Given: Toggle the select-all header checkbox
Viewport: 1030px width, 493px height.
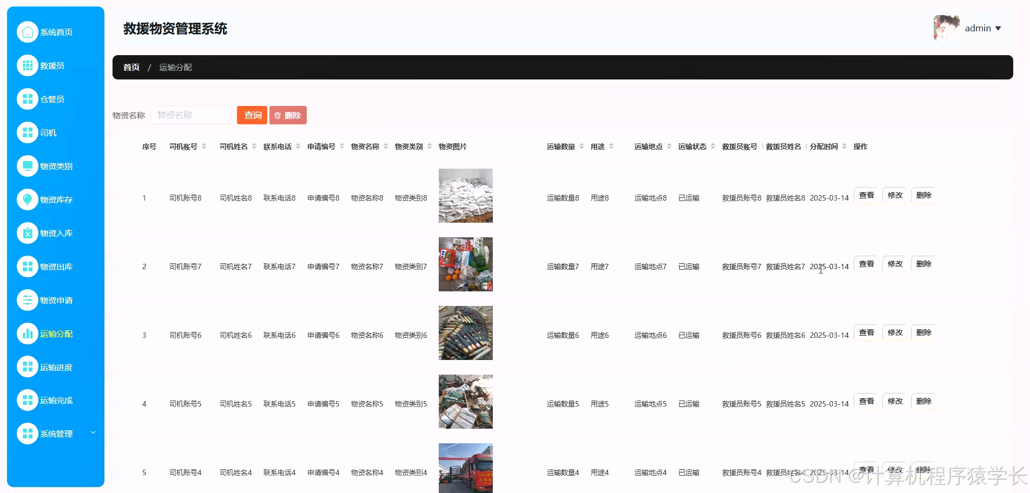Looking at the screenshot, I should click(119, 146).
